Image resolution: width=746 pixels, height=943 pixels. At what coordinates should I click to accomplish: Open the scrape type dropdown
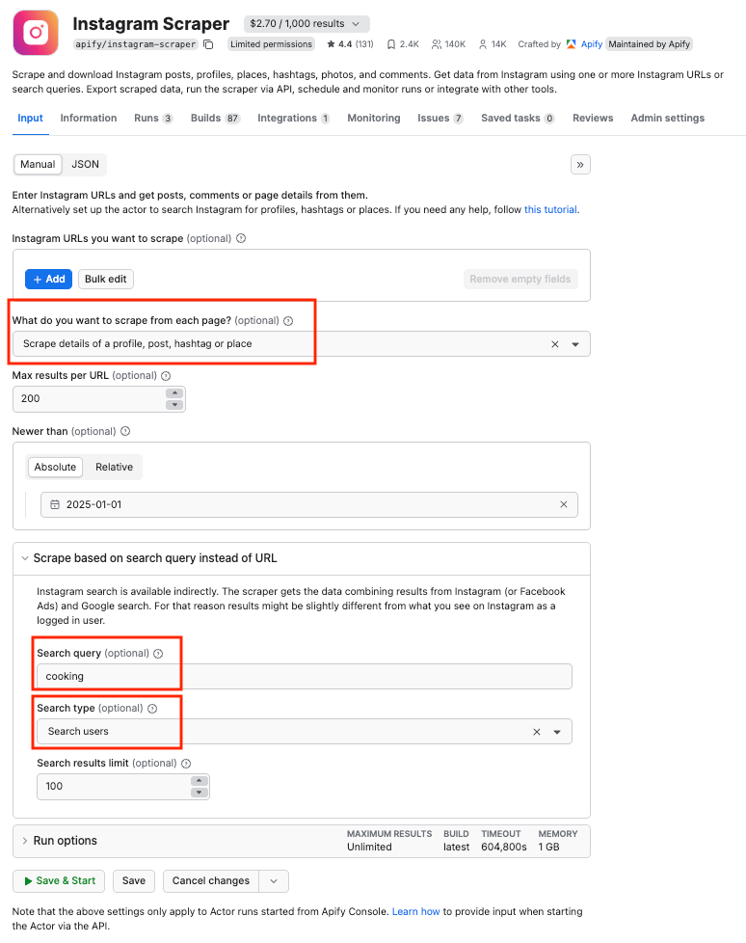[575, 343]
